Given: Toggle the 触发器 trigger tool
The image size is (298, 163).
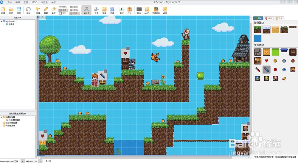Looking at the screenshot, I should click(86, 10).
